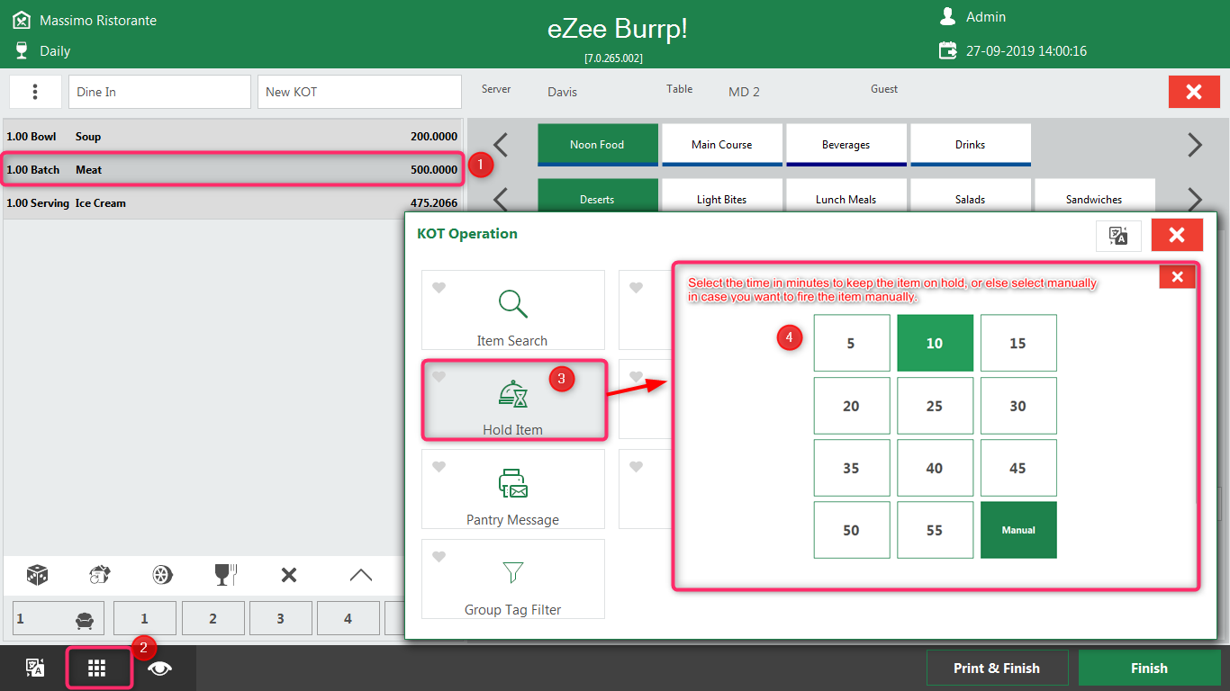Click the wine glass icon beside Daily
The image size is (1230, 691).
pos(22,50)
